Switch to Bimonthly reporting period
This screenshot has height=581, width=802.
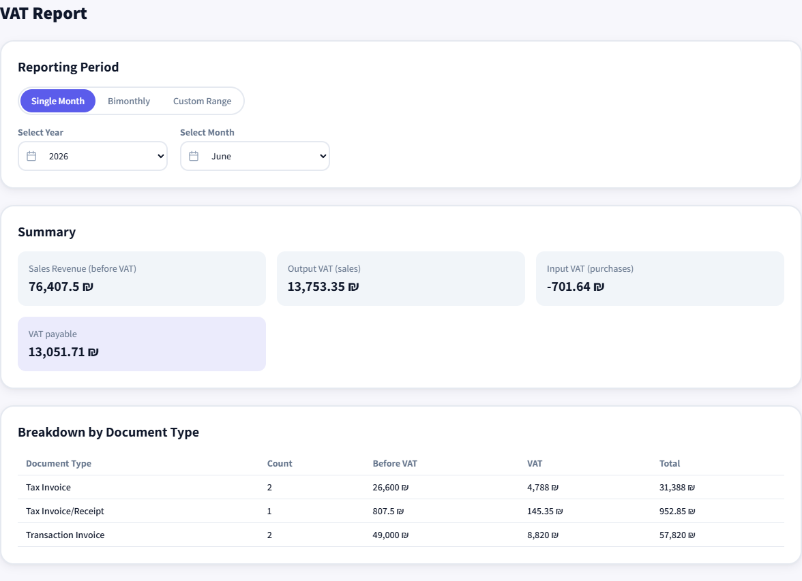pyautogui.click(x=129, y=101)
